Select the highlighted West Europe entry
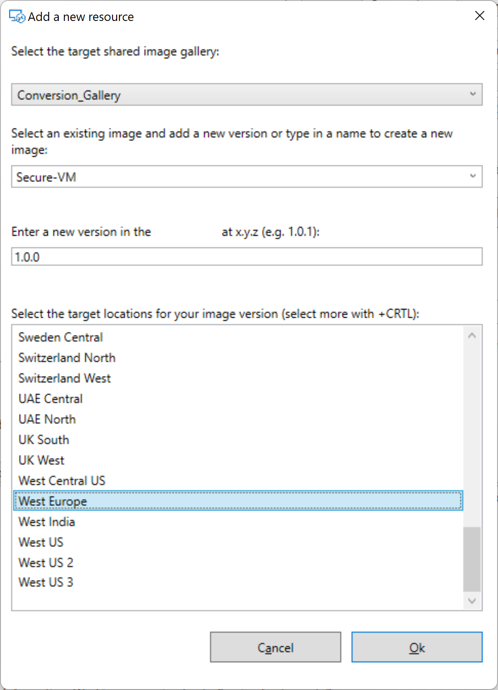Image resolution: width=498 pixels, height=690 pixels. click(238, 501)
